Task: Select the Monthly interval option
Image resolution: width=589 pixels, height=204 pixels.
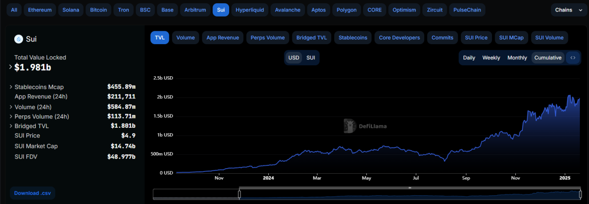Action: tap(517, 58)
